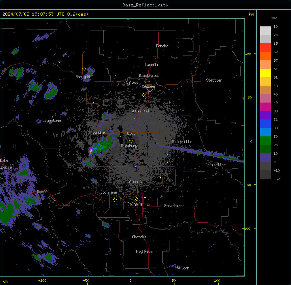Click the HighRiver label
The height and width of the screenshot is (285, 291).
click(x=145, y=251)
